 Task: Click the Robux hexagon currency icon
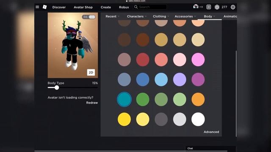coord(217,7)
